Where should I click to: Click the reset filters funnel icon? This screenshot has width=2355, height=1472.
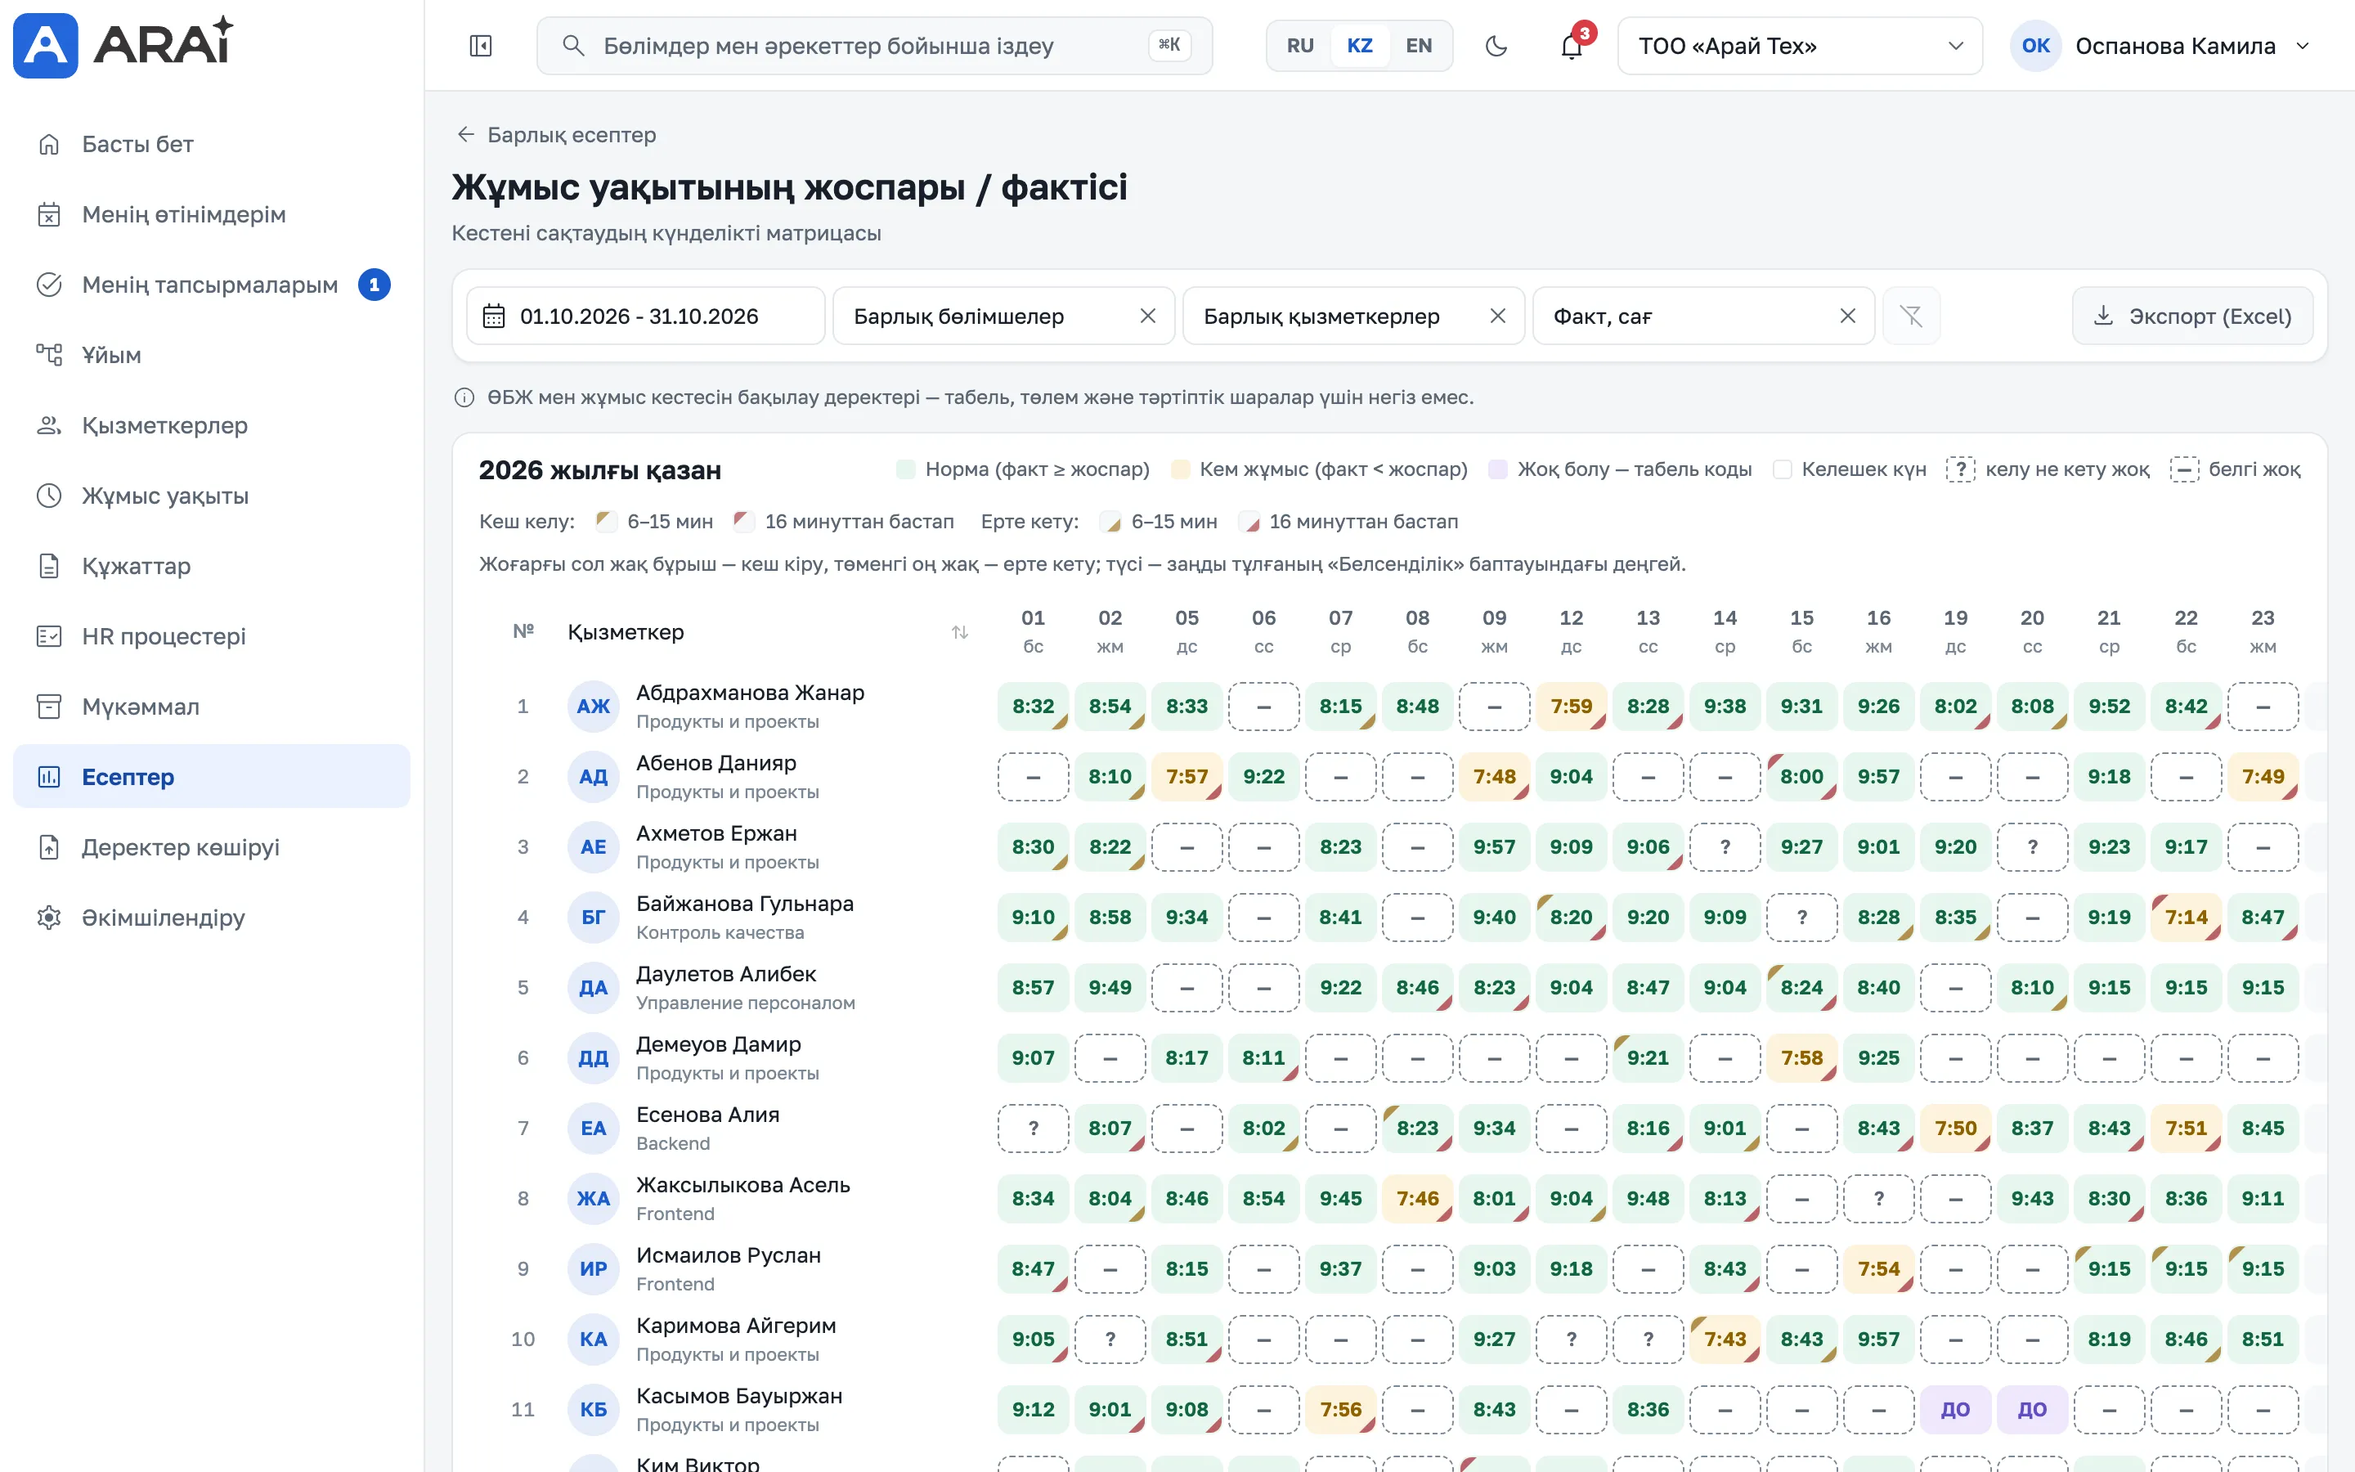[1911, 316]
